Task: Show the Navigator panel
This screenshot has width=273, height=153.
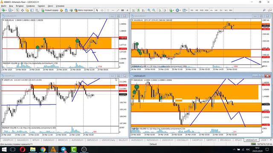Action: (27, 10)
